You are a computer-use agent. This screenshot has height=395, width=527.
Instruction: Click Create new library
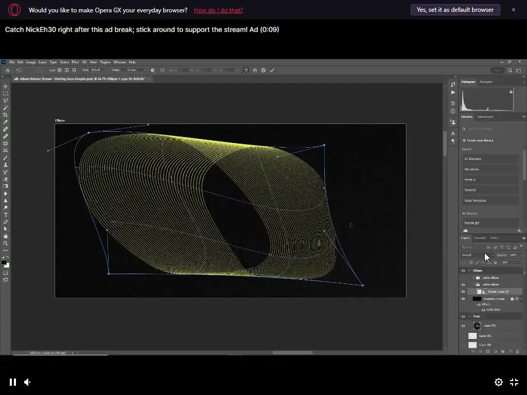click(x=478, y=140)
